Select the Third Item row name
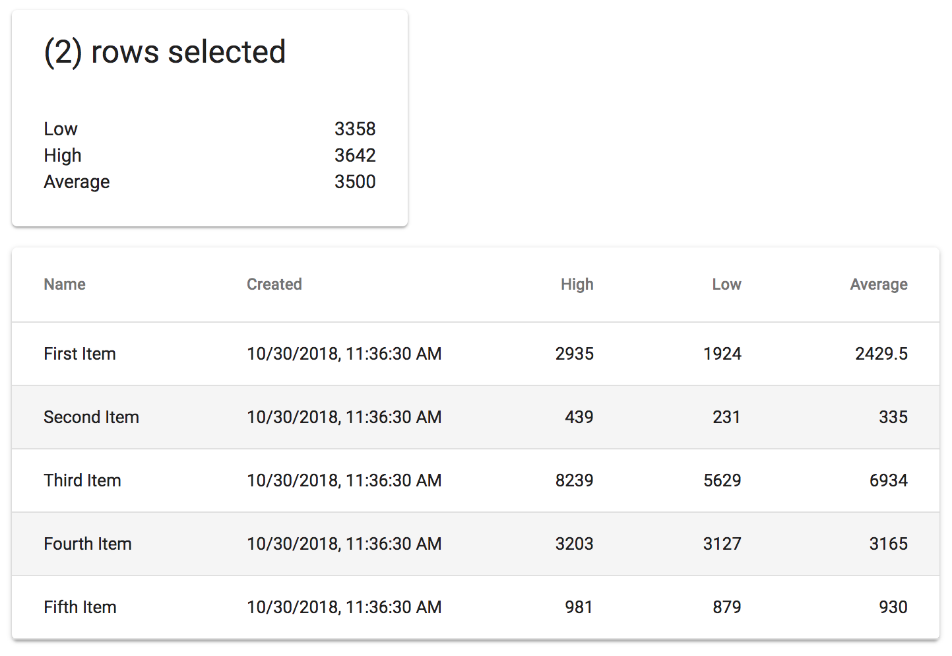This screenshot has height=656, width=952. coord(82,480)
